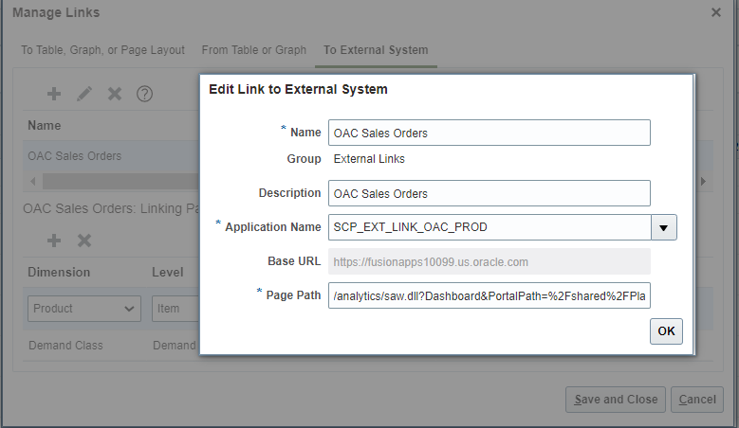This screenshot has width=739, height=428.
Task: Click the delete link X icon
Action: 115,94
